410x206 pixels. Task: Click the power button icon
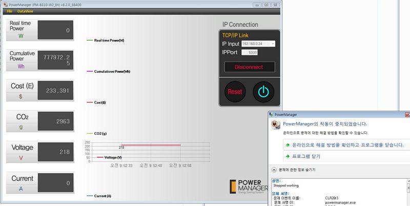click(263, 92)
